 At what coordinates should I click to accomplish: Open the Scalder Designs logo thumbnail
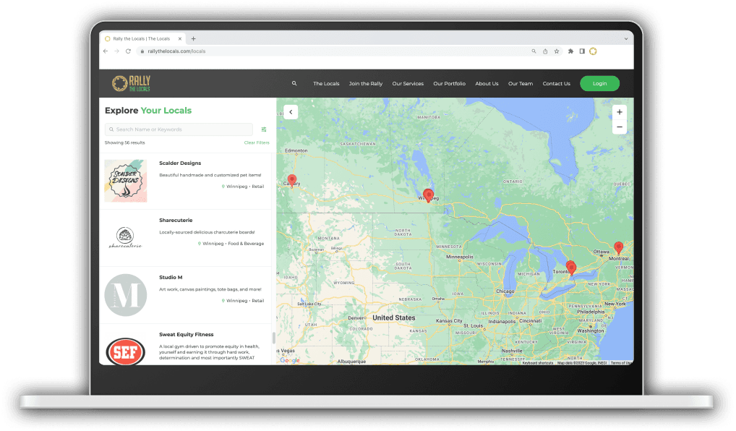125,181
